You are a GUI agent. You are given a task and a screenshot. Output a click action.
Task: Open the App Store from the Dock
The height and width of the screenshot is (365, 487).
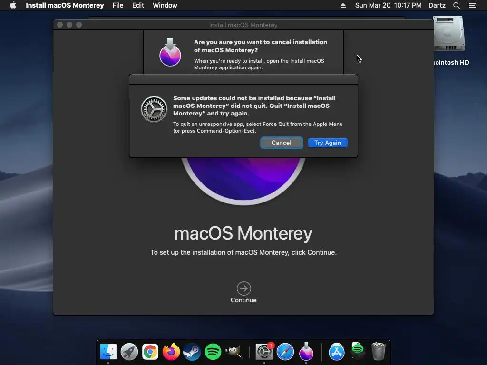click(x=337, y=352)
